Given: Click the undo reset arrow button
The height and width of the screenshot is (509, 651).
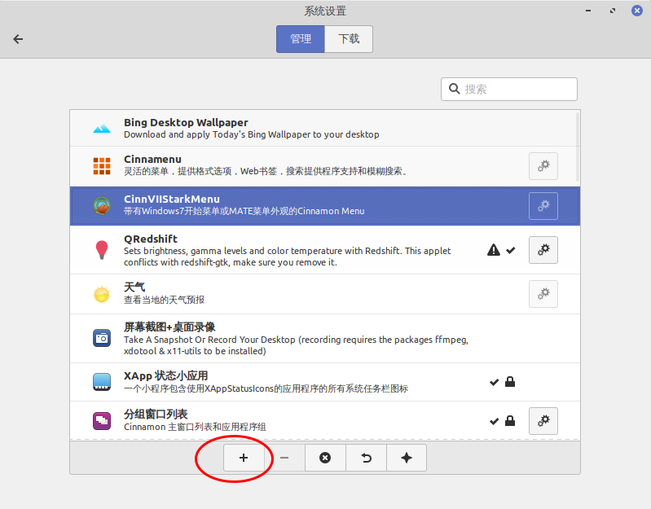Looking at the screenshot, I should click(x=366, y=458).
